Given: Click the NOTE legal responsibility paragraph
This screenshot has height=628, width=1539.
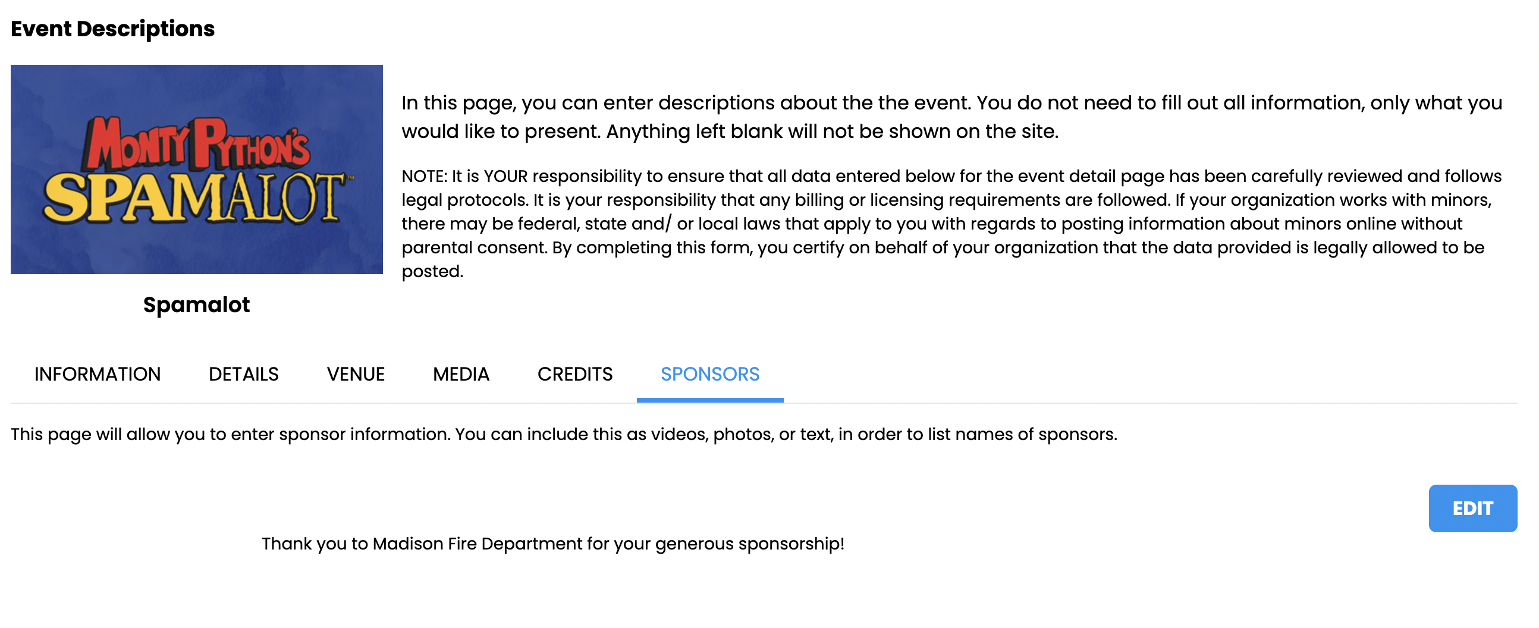Looking at the screenshot, I should pos(951,224).
